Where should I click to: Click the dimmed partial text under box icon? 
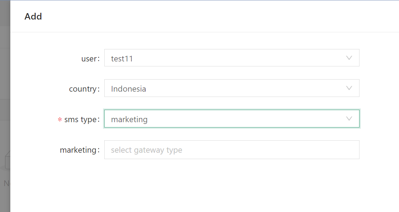pyautogui.click(x=7, y=183)
